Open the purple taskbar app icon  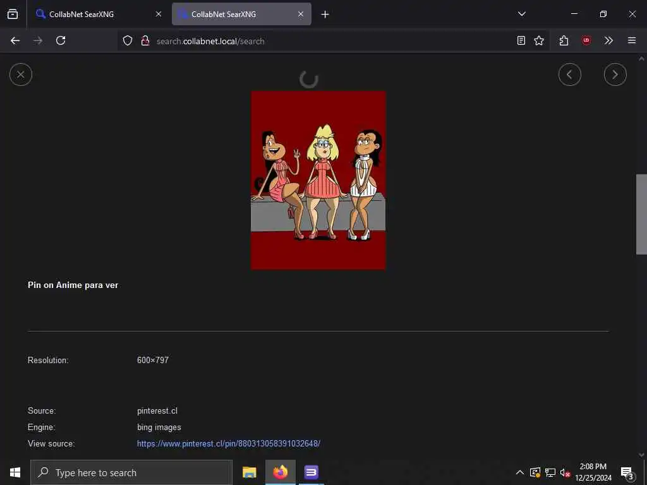[311, 472]
